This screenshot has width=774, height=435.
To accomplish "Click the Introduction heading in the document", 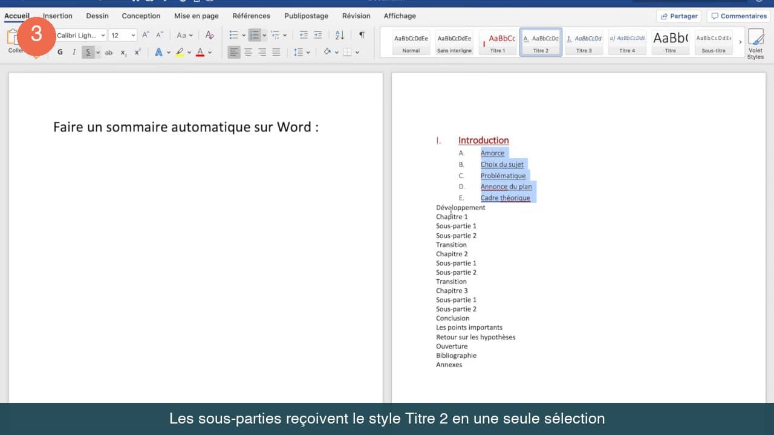I will 483,140.
